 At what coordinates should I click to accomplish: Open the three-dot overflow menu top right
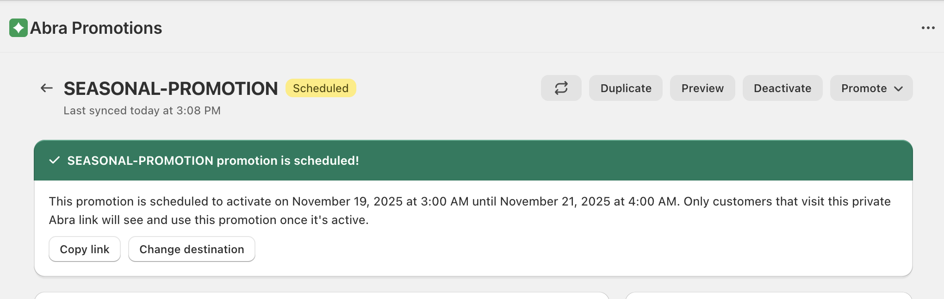(x=928, y=28)
